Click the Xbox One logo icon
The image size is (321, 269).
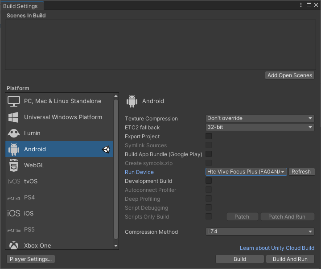coord(14,245)
